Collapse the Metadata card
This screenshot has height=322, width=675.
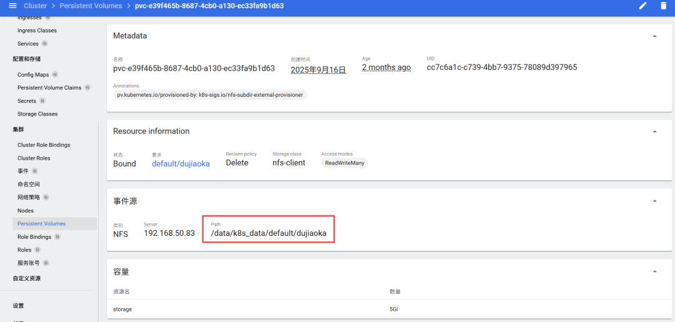coord(655,36)
